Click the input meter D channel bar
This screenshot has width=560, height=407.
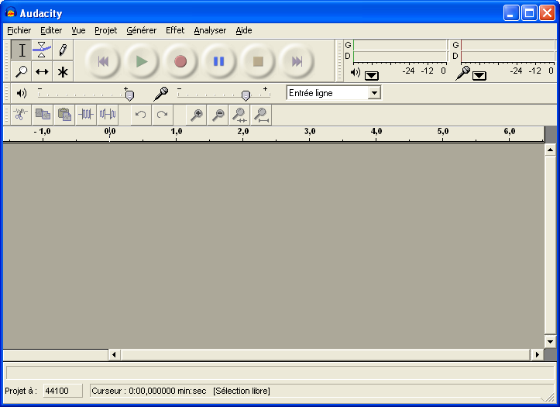[x=507, y=57]
